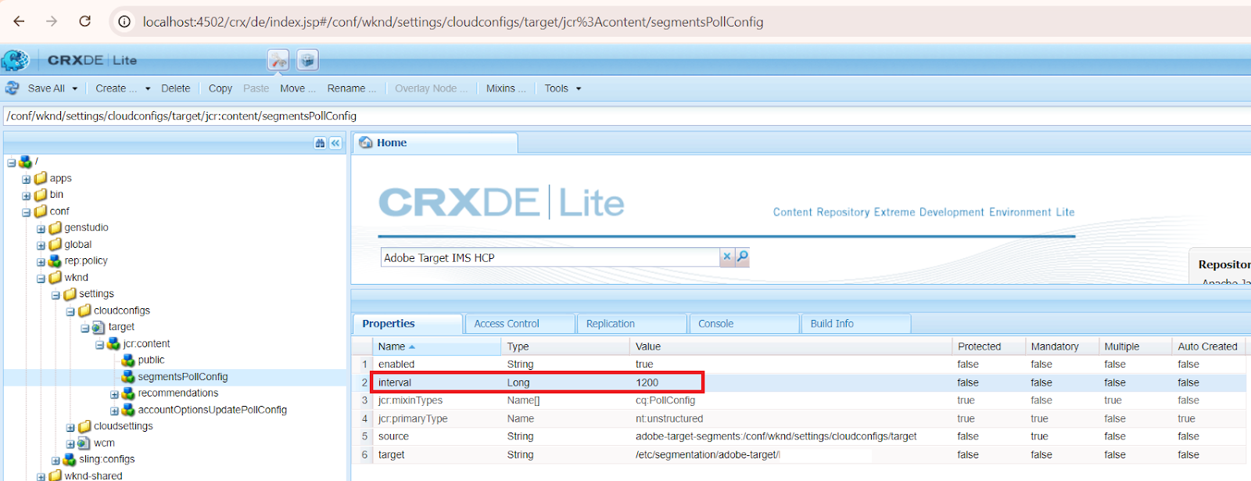Click the browser URL address field
The image size is (1251, 481).
pyautogui.click(x=453, y=22)
